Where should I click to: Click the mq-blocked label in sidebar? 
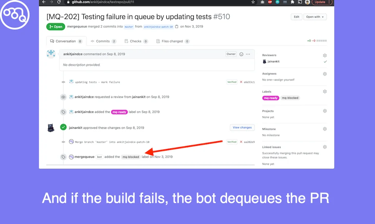(290, 98)
